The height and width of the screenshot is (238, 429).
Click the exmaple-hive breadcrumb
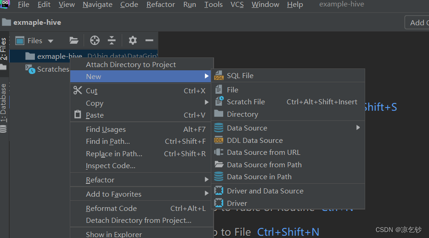[32, 23]
